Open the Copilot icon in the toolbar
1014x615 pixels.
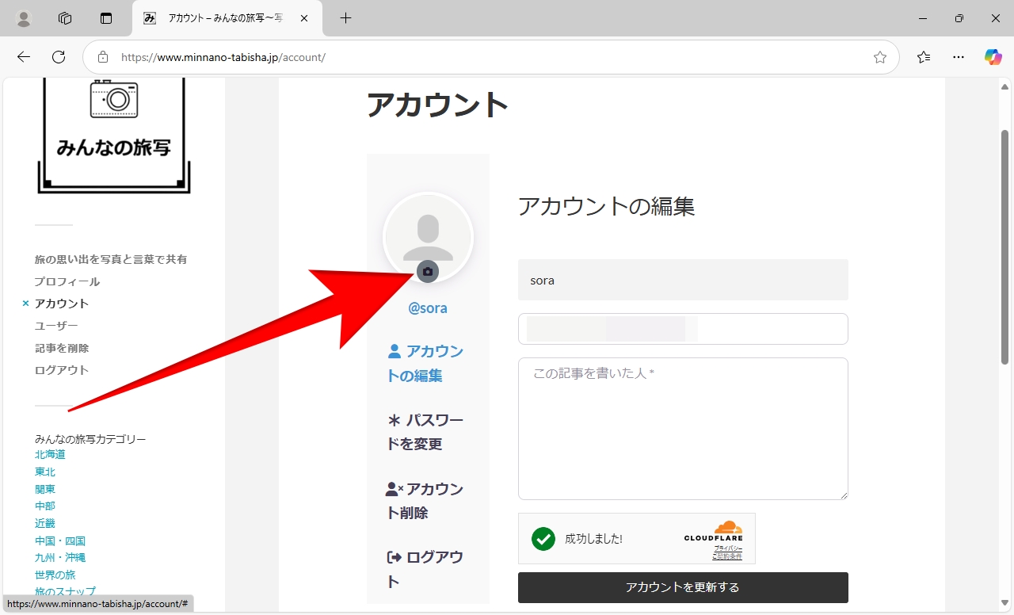click(x=993, y=57)
